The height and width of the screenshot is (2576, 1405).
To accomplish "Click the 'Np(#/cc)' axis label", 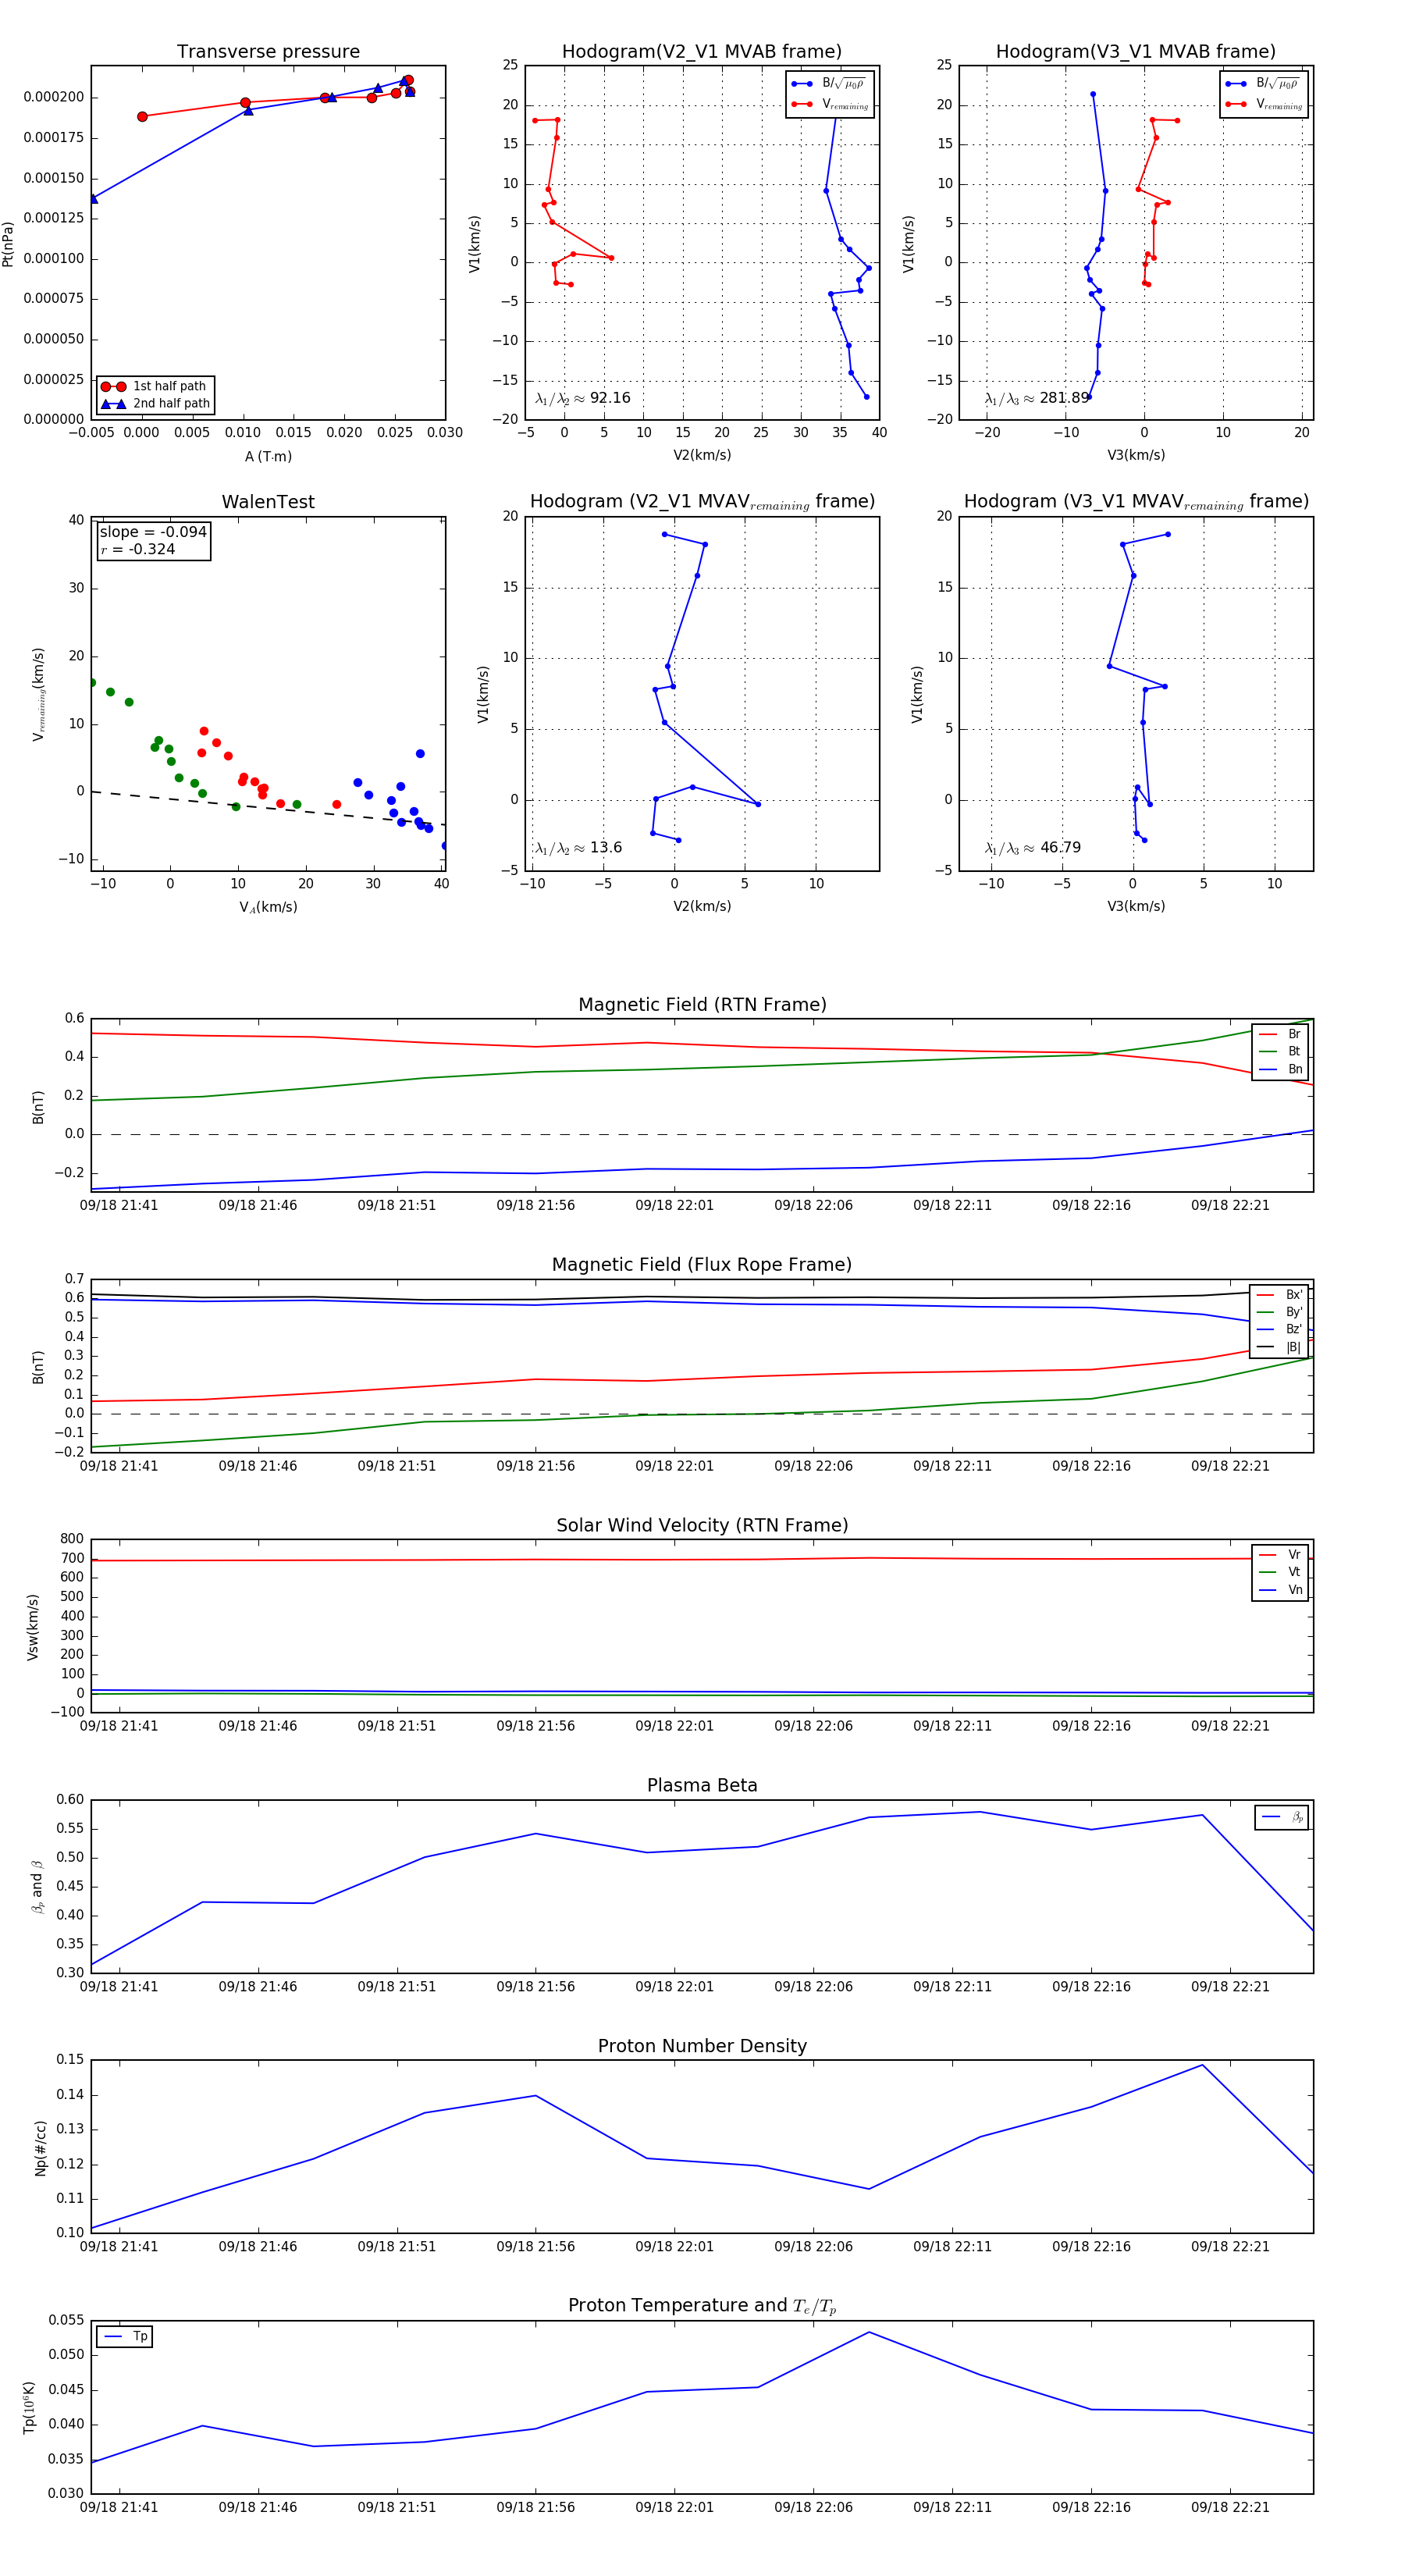I will tap(40, 2147).
